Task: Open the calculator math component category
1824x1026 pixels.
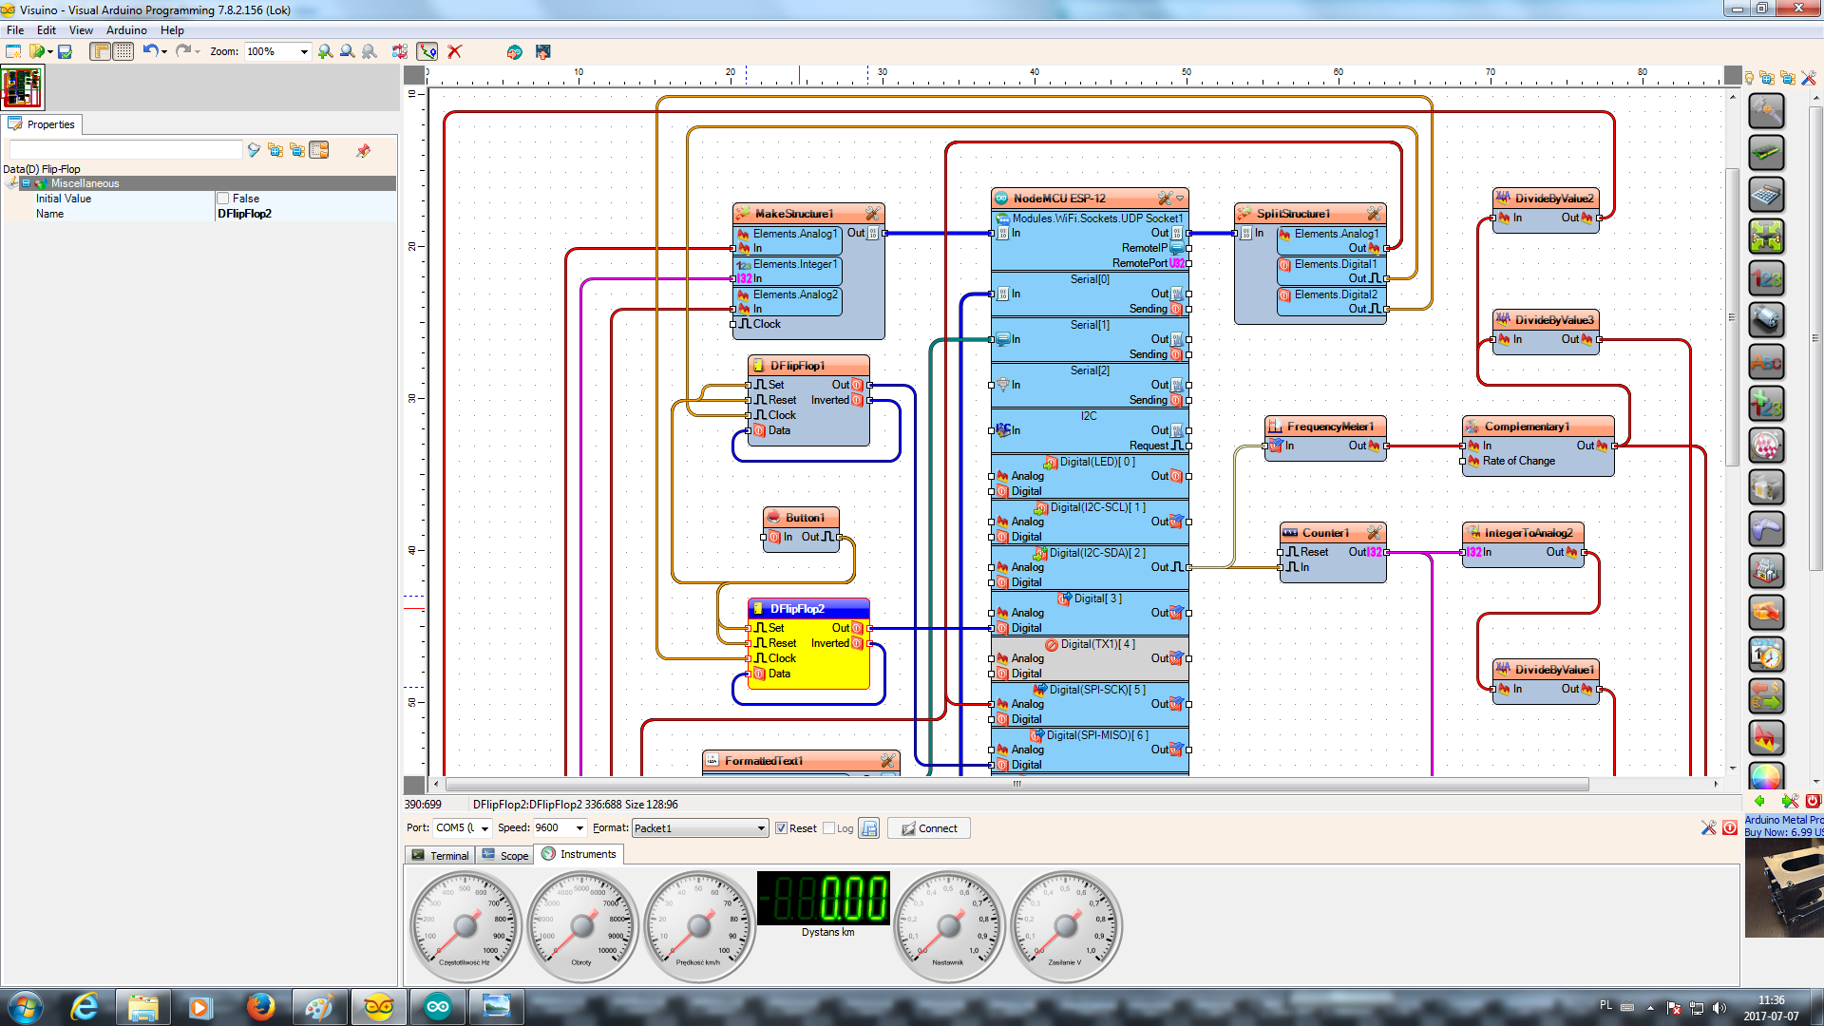Action: tap(1766, 195)
